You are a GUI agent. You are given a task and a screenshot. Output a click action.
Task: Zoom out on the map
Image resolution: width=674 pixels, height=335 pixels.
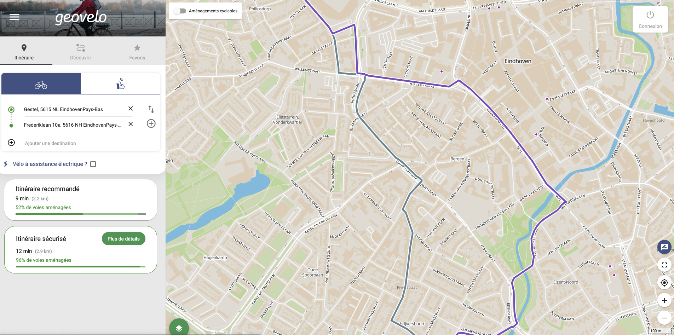[664, 318]
